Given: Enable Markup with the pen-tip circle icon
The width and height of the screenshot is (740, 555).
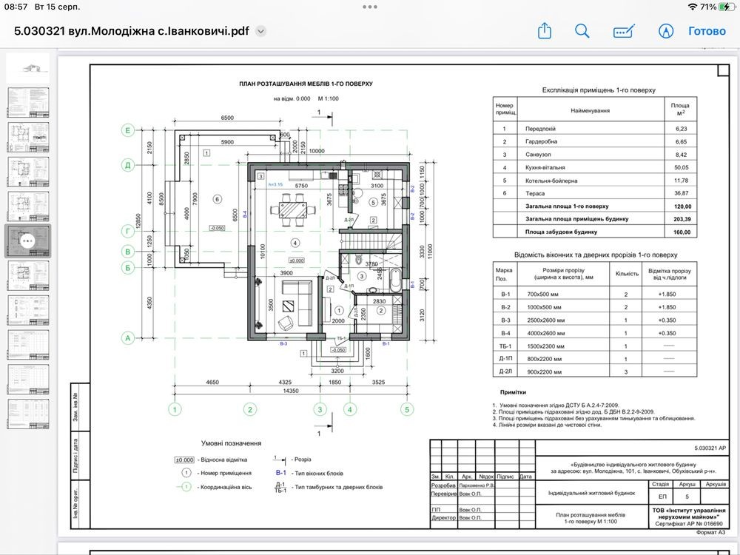Looking at the screenshot, I should click(x=666, y=31).
